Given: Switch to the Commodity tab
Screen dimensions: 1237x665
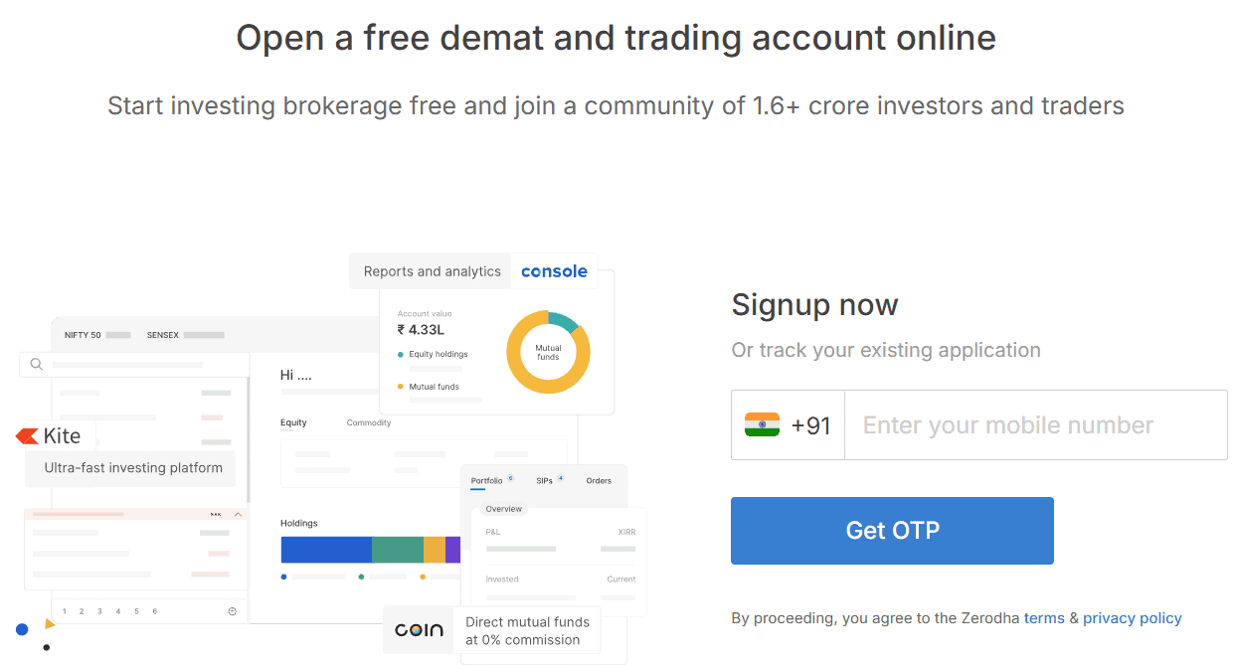Looking at the screenshot, I should coord(368,422).
